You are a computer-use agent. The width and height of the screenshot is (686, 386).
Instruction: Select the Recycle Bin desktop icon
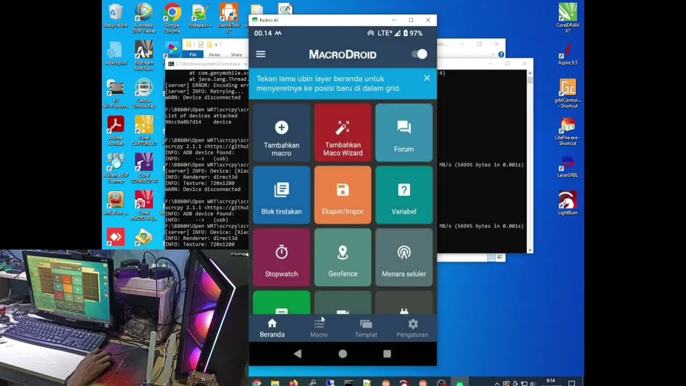click(x=116, y=16)
